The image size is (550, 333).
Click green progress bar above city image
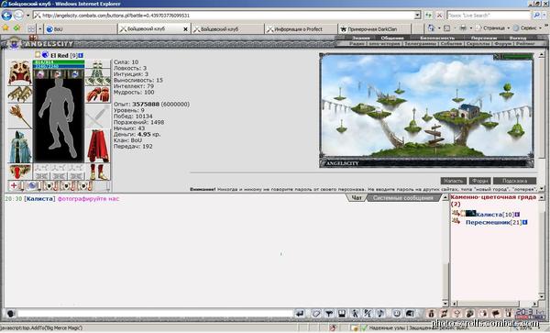pyautogui.click(x=517, y=57)
